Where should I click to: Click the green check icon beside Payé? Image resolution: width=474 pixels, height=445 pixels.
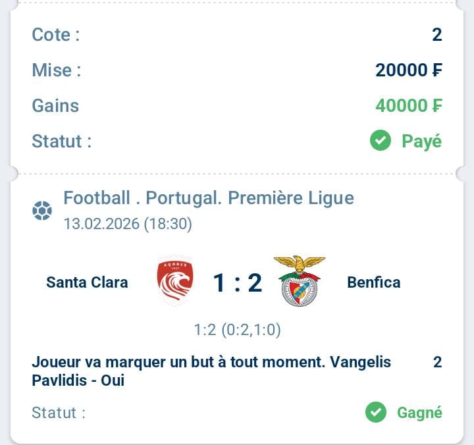[381, 140]
